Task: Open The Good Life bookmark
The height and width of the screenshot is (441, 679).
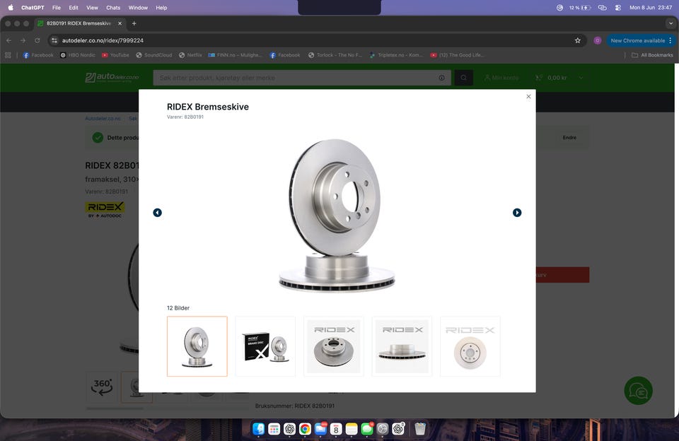Action: 457,55
